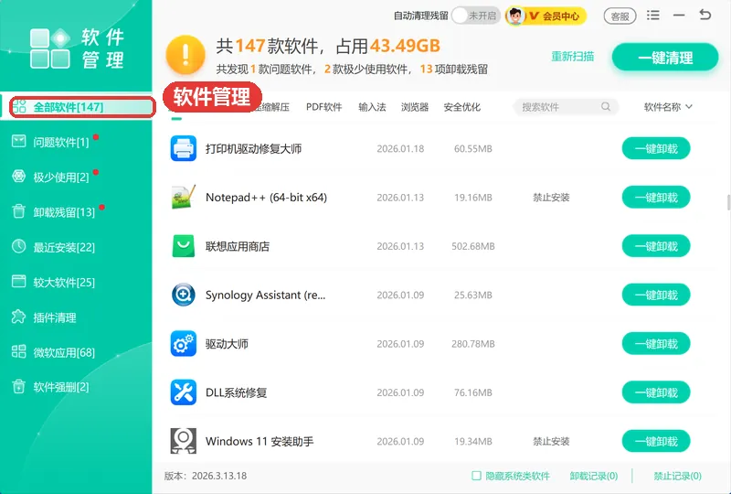Click the 软件管理 logo squares icon
Image resolution: width=731 pixels, height=494 pixels.
(x=50, y=48)
